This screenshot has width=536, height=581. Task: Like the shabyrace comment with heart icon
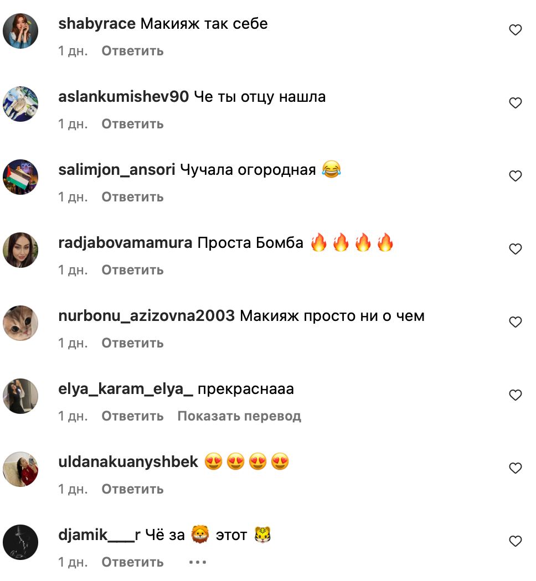click(x=516, y=30)
